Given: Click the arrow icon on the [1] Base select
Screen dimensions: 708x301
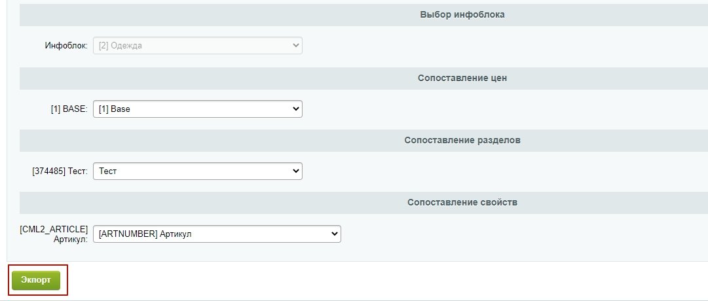Looking at the screenshot, I should 296,109.
